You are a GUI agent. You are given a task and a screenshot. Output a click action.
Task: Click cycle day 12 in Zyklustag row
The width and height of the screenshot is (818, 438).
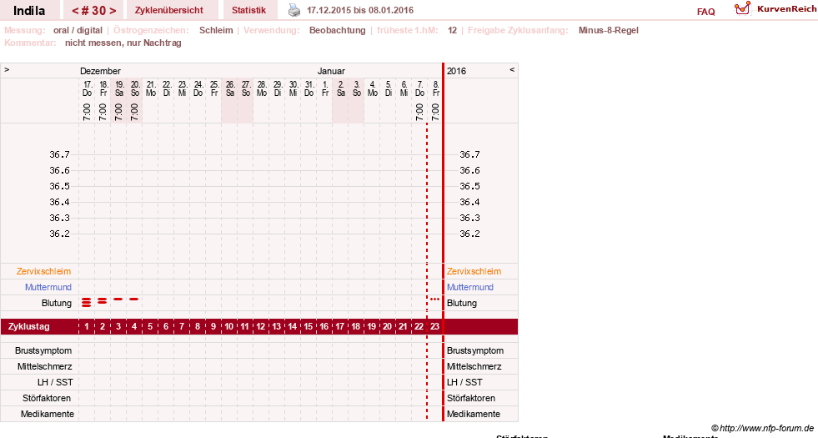pyautogui.click(x=261, y=327)
